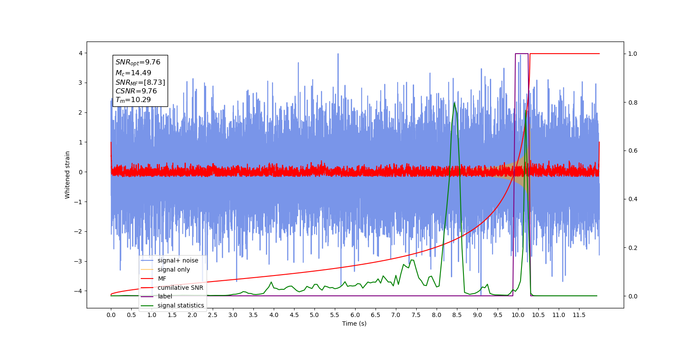Screen dimensions: 693x346
Task: Click the 0.4 tick on right axis
Action: coord(633,199)
